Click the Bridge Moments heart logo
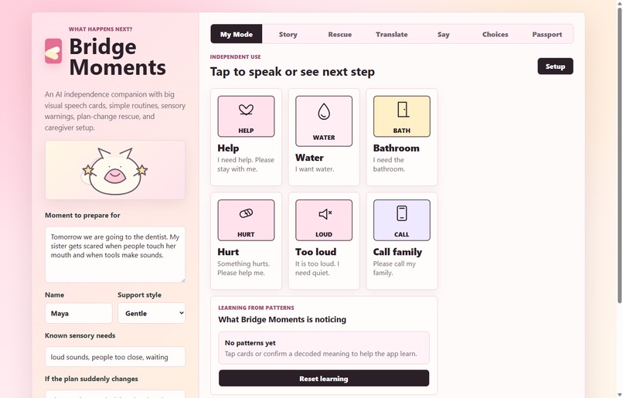 pyautogui.click(x=53, y=51)
